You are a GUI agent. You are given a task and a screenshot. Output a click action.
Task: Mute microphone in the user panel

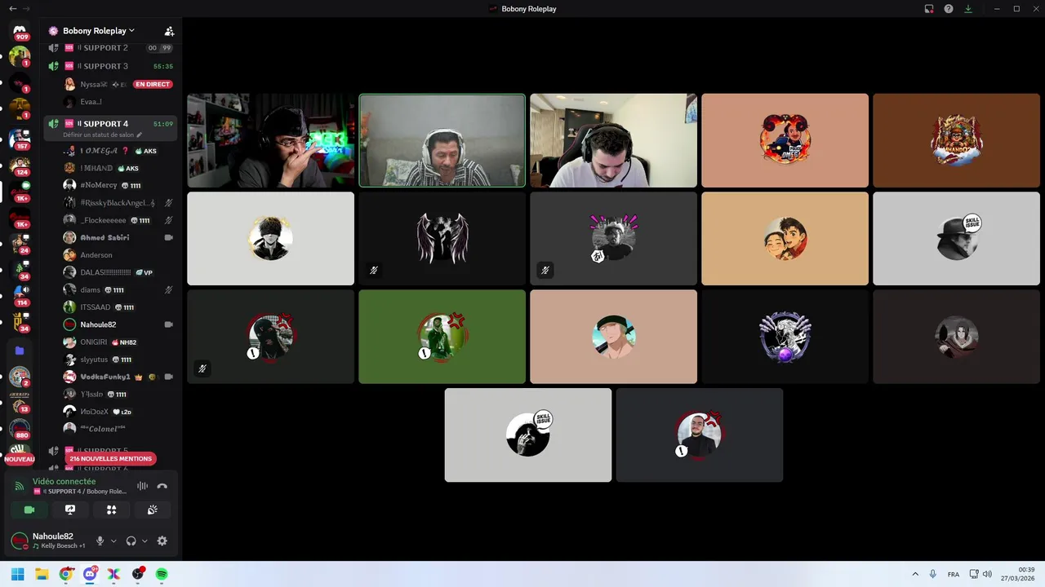point(100,541)
